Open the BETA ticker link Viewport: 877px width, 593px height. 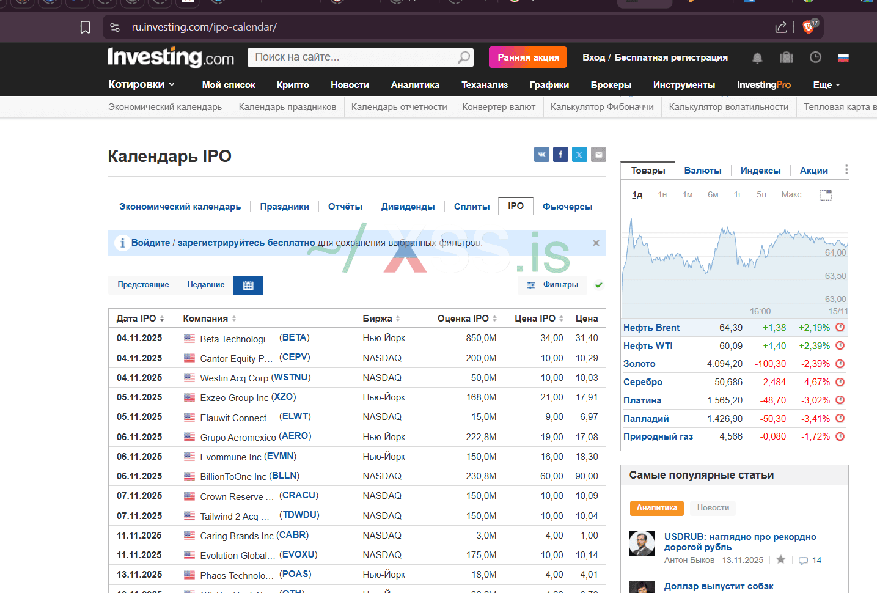(295, 337)
